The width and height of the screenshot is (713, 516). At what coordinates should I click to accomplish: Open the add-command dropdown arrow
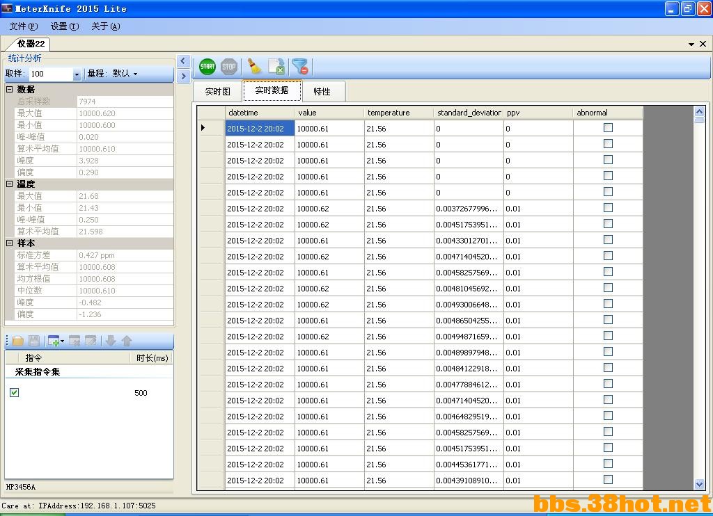click(62, 341)
